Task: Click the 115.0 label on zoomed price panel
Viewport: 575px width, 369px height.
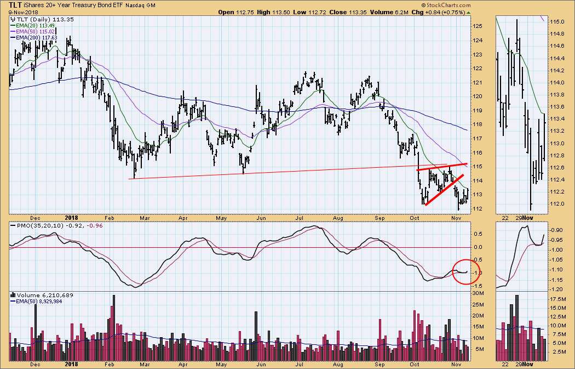Action: click(557, 22)
